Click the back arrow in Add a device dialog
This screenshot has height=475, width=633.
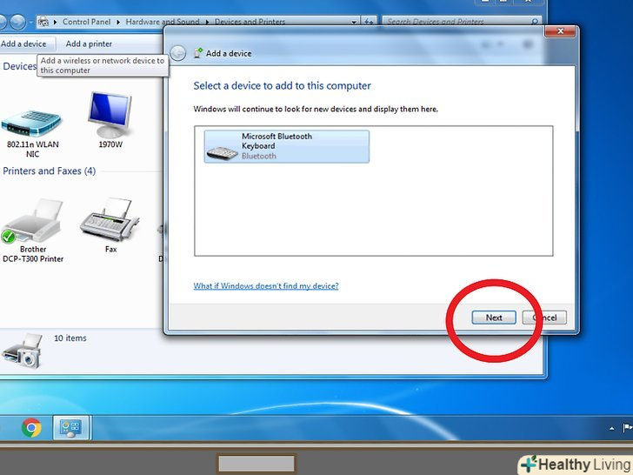[178, 53]
